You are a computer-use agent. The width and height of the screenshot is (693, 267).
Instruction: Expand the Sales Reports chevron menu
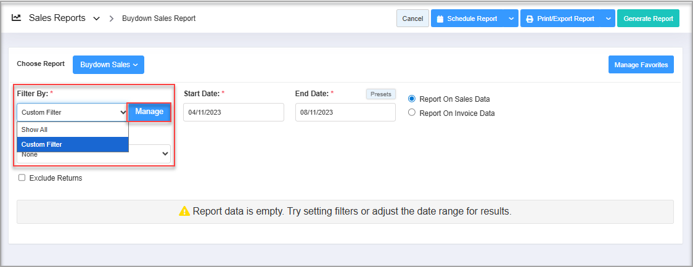[96, 19]
